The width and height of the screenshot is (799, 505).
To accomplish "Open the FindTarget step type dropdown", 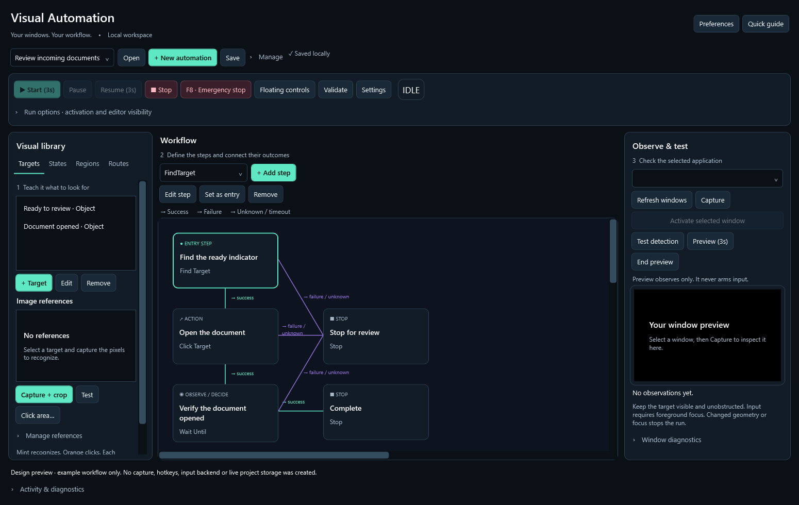I will [204, 173].
